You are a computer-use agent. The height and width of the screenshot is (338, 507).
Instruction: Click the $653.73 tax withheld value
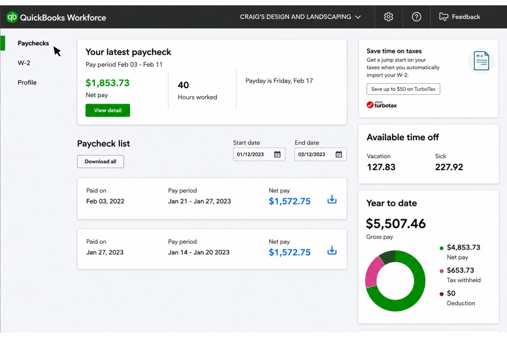click(x=460, y=271)
